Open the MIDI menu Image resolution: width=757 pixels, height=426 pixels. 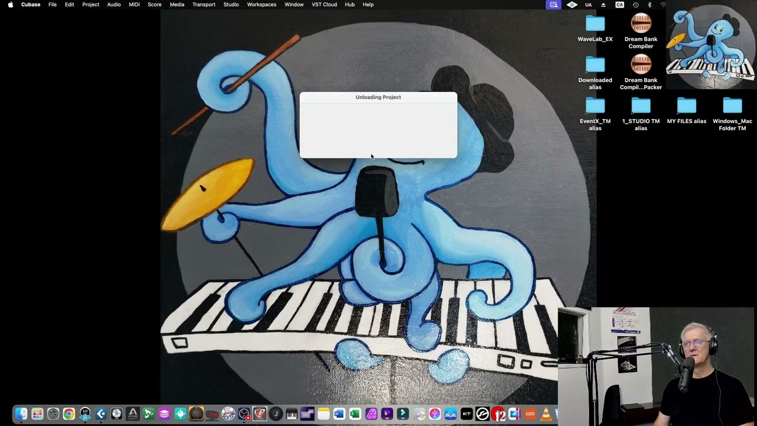(x=134, y=5)
